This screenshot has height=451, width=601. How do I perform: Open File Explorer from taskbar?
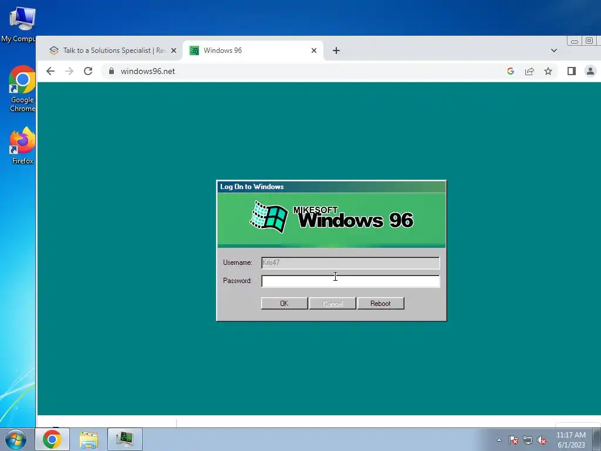(89, 439)
